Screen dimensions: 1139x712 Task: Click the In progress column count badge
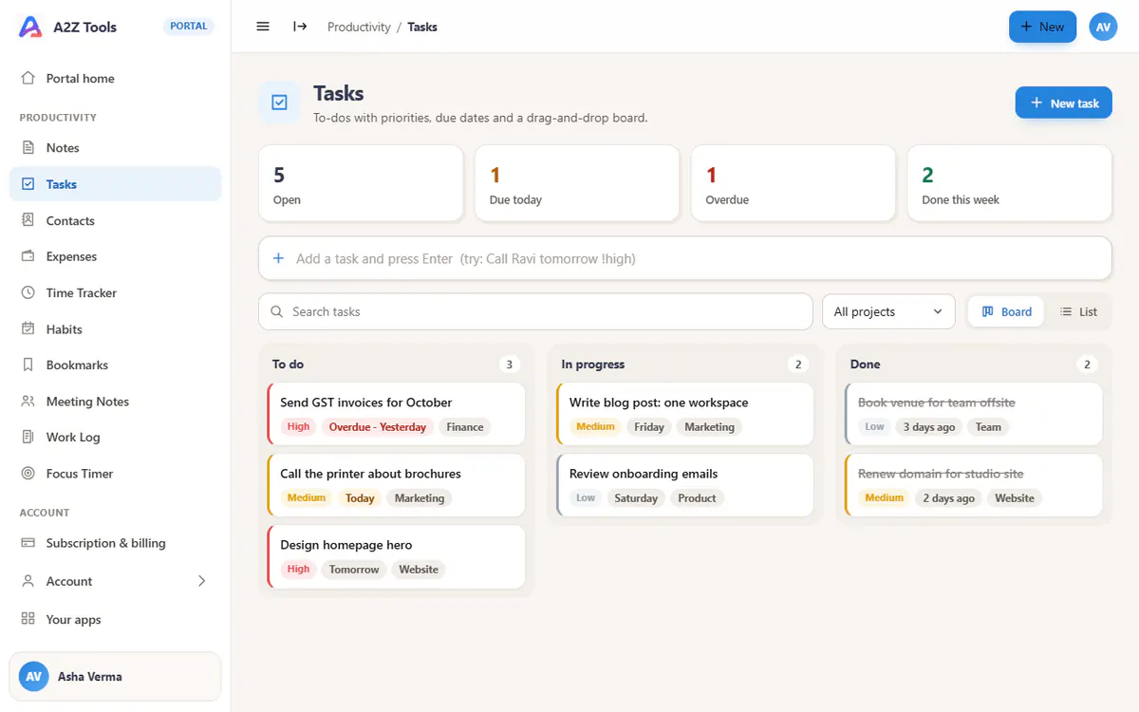point(798,365)
